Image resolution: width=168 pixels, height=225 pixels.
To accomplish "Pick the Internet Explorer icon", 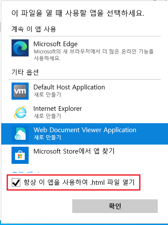I will click(20, 112).
